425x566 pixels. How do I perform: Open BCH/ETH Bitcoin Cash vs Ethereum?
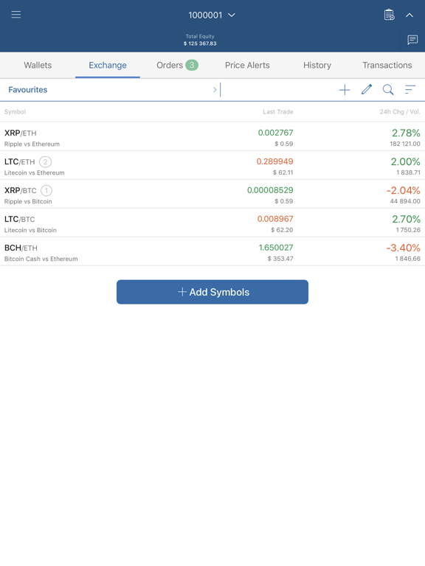[x=212, y=251]
